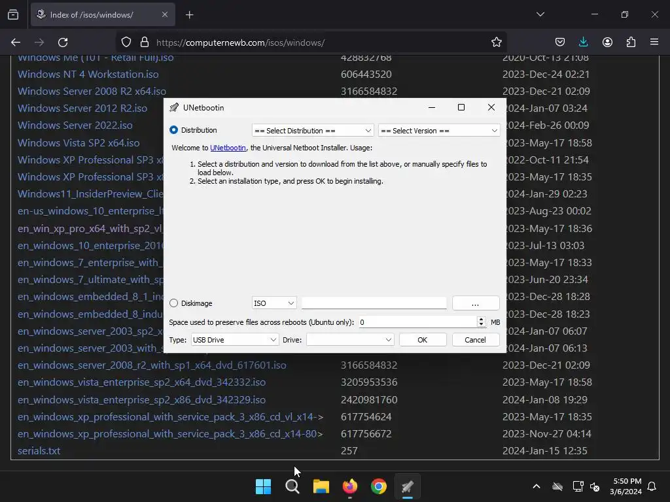Click the site padlock icon
The height and width of the screenshot is (502, 670).
coord(145,42)
